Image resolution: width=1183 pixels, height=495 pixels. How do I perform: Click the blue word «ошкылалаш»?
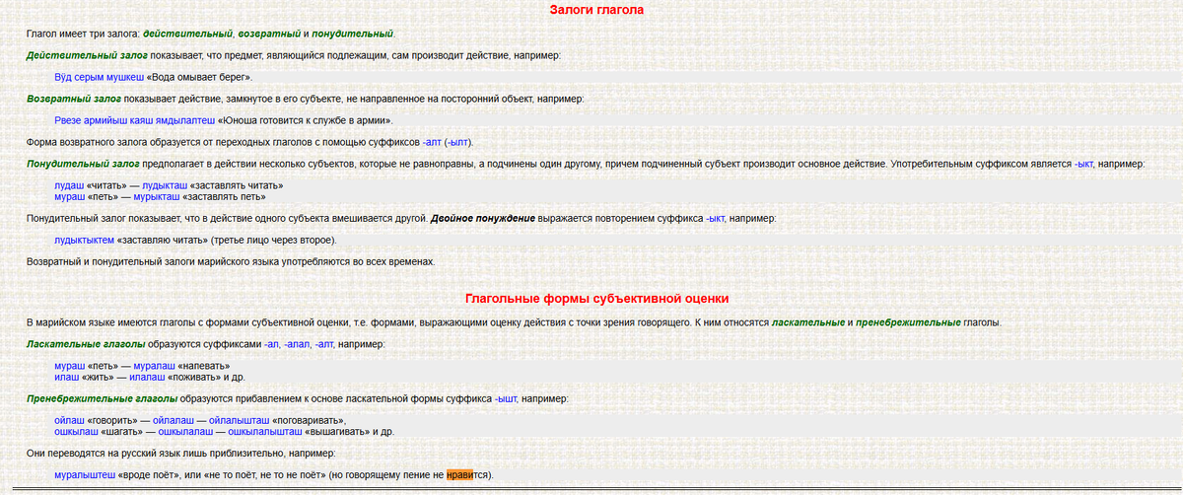point(186,432)
